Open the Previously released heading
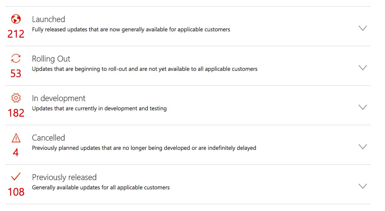 (x=64, y=177)
